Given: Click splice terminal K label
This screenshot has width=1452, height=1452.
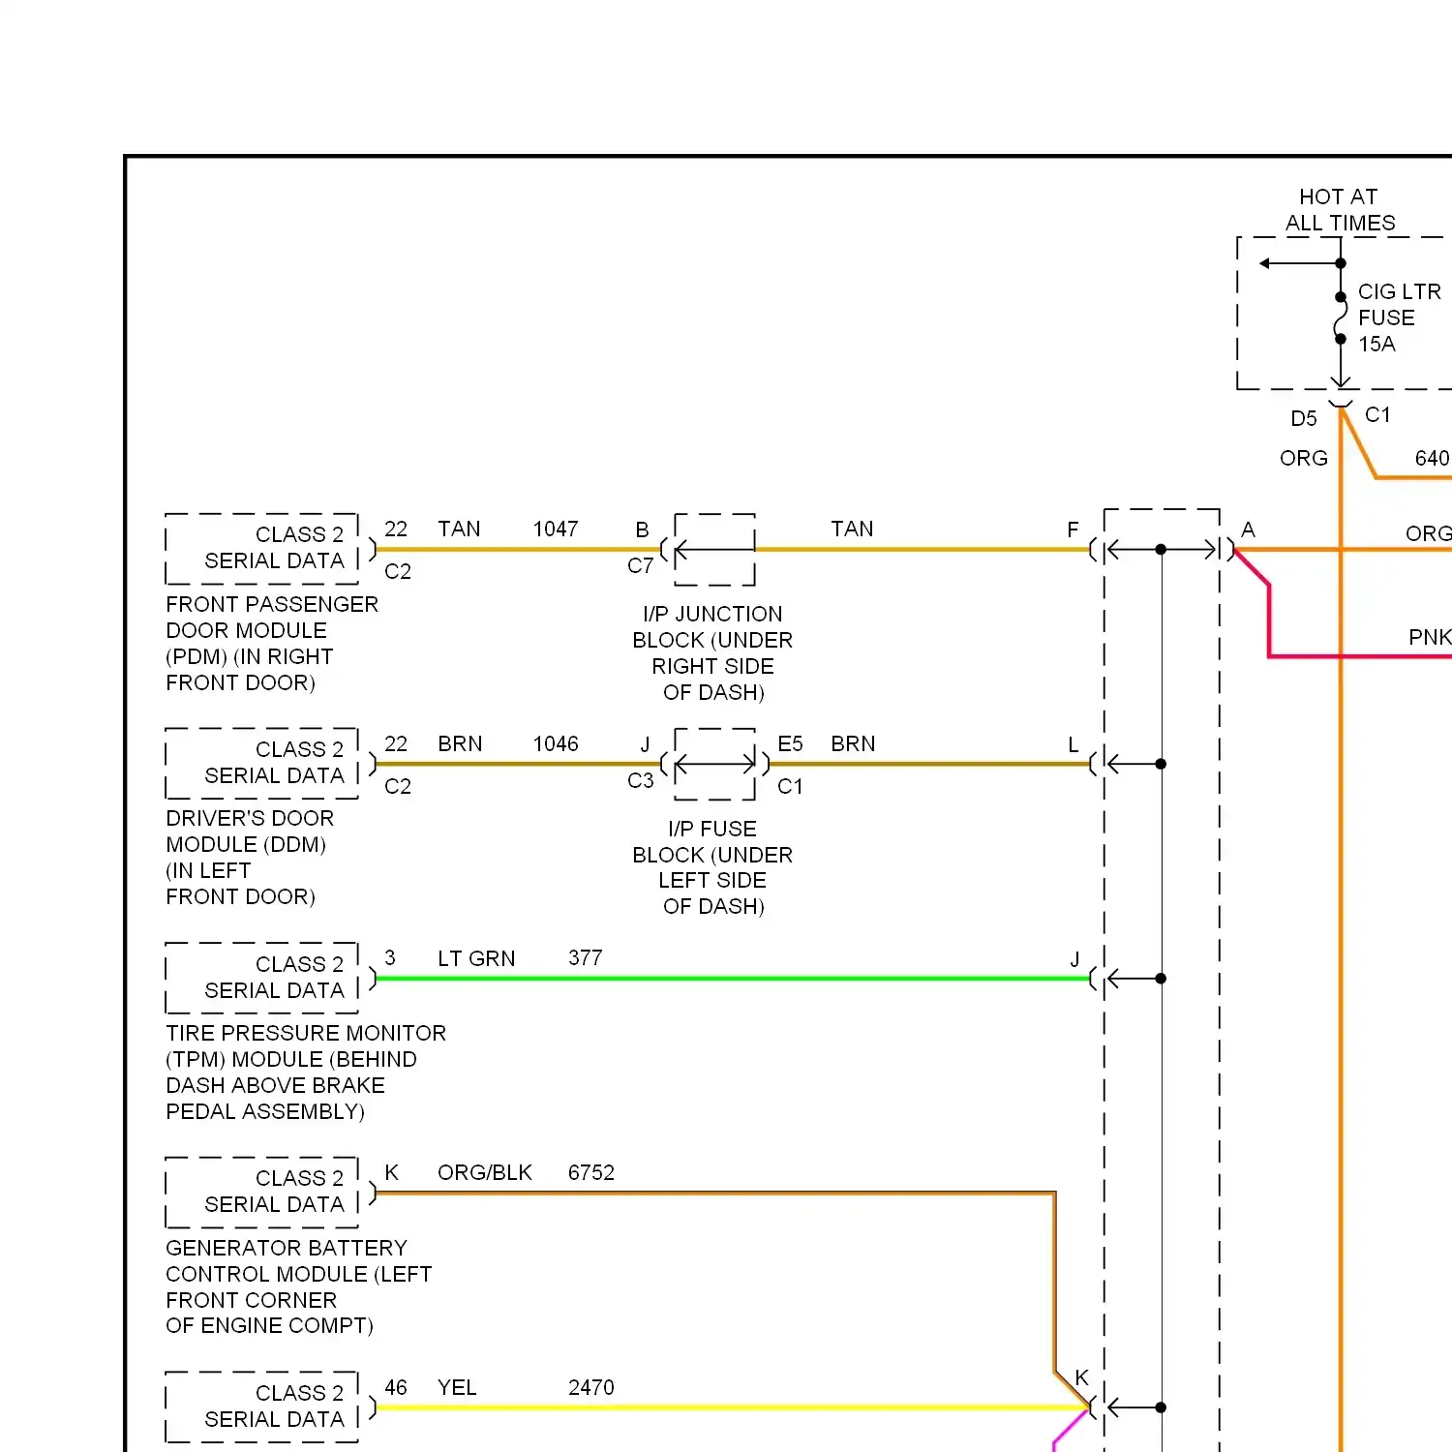Looking at the screenshot, I should [x=1082, y=1376].
